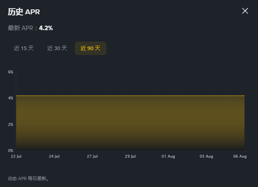This screenshot has width=258, height=187.
Task: Switch to the 近 15 天 tab
Action: pos(24,48)
